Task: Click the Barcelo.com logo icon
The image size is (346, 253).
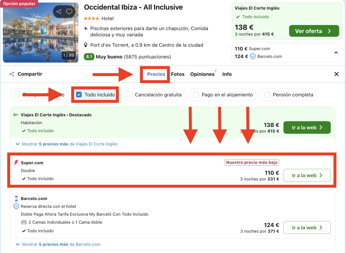Action: tap(16, 199)
